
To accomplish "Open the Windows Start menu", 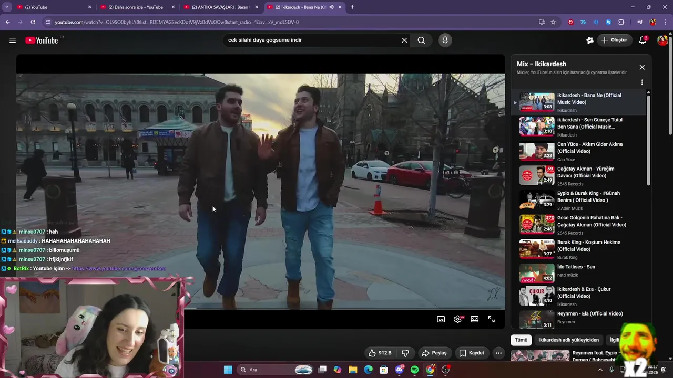I will [x=228, y=370].
